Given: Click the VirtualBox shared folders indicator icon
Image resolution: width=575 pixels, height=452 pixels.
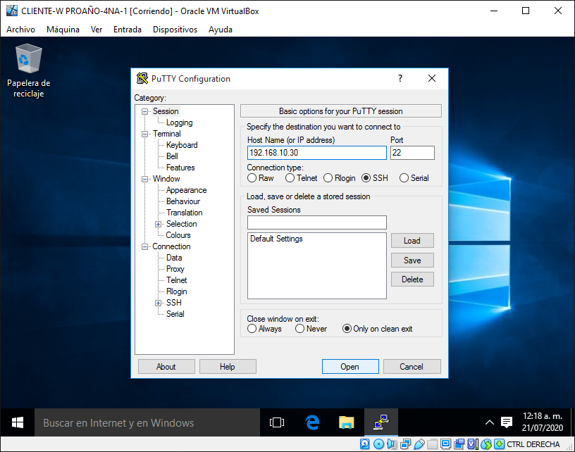Looking at the screenshot, I should tap(433, 444).
